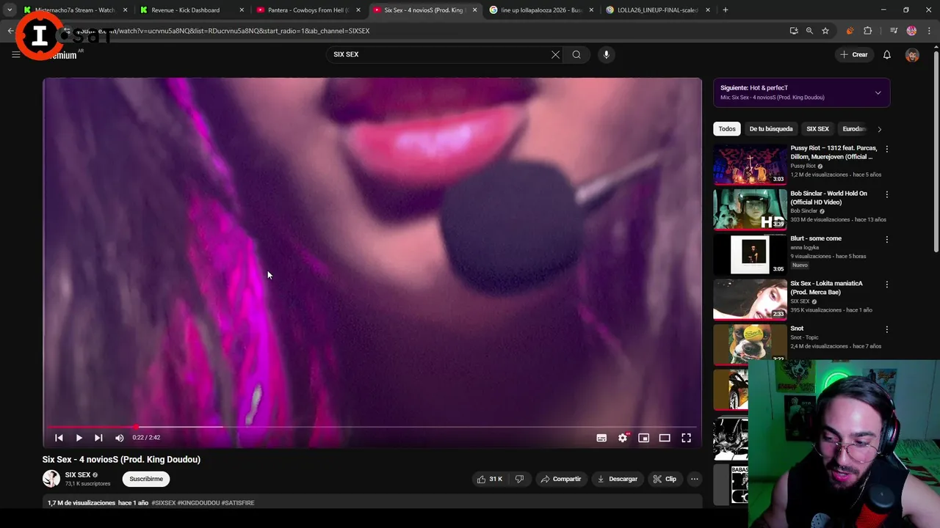Open the Snot video title

pos(797,329)
